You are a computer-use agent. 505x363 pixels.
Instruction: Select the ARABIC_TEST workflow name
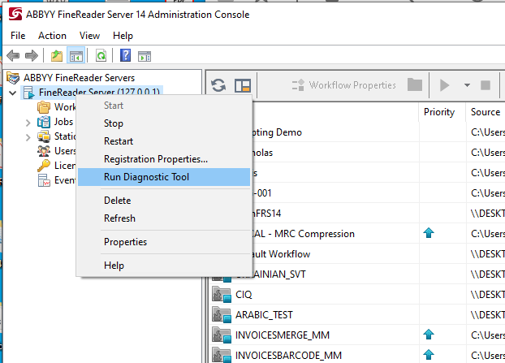[264, 315]
